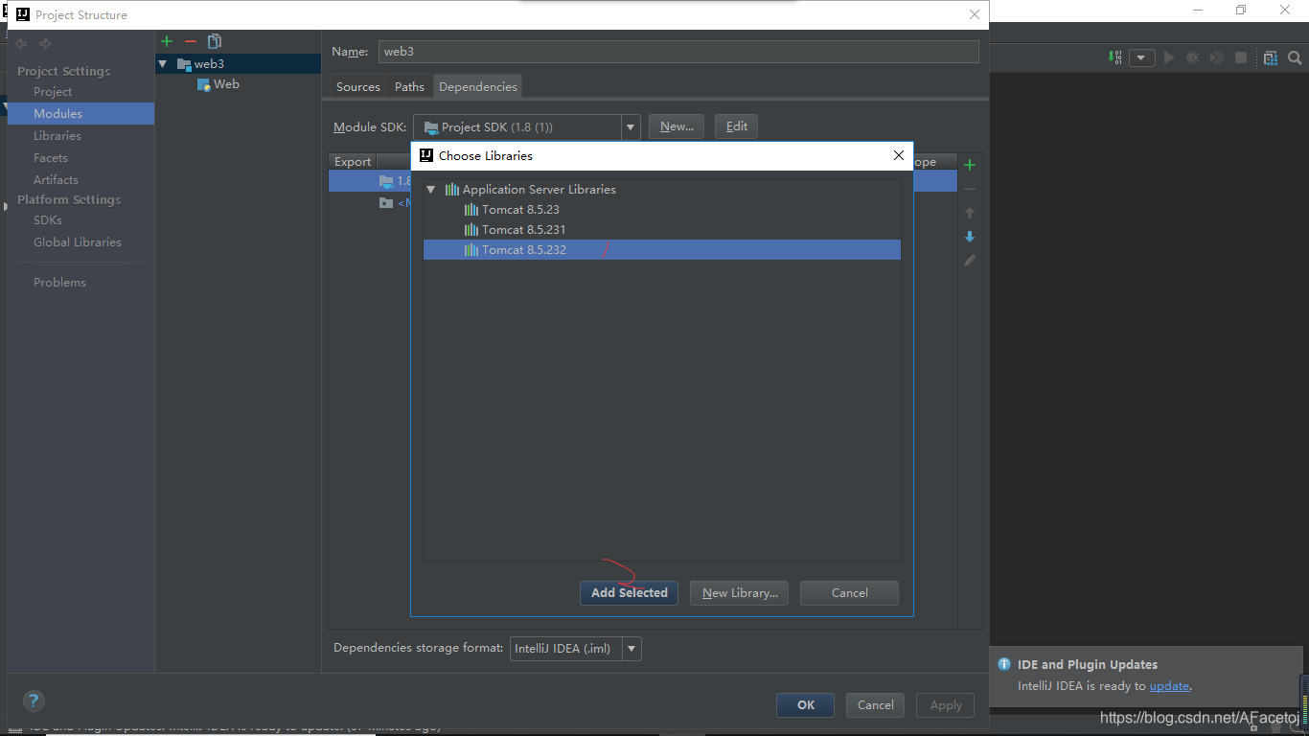The image size is (1309, 736).
Task: Click the update link in notification
Action: pos(1169,686)
